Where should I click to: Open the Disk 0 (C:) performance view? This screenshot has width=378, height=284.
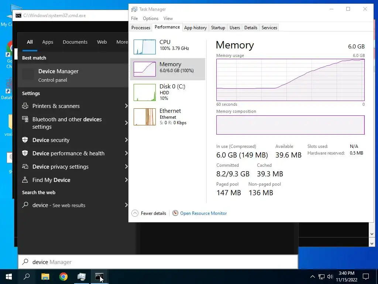coord(168,92)
